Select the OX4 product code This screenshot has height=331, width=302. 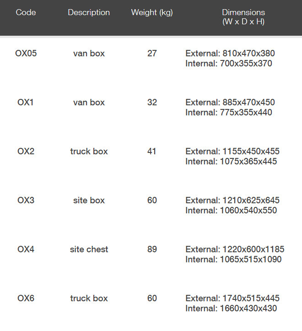(26, 250)
